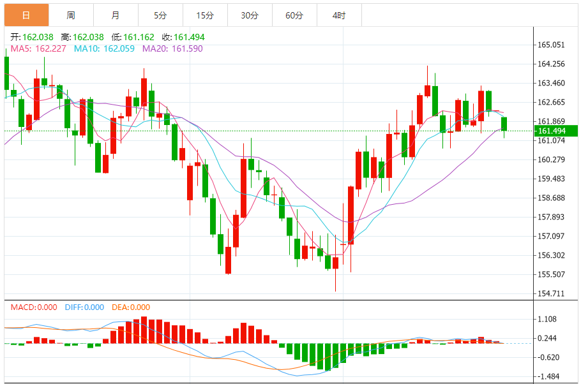Click the 154.711 price axis label
This screenshot has width=581, height=384.
(551, 293)
